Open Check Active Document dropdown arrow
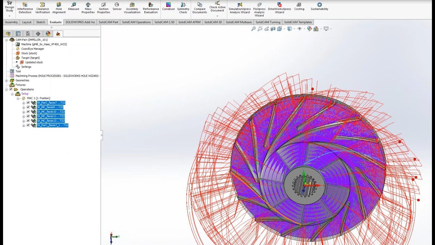The image size is (435, 245). click(217, 16)
